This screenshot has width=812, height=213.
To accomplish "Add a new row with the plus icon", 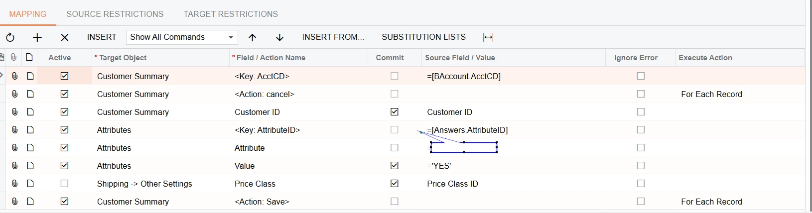I will pyautogui.click(x=37, y=37).
